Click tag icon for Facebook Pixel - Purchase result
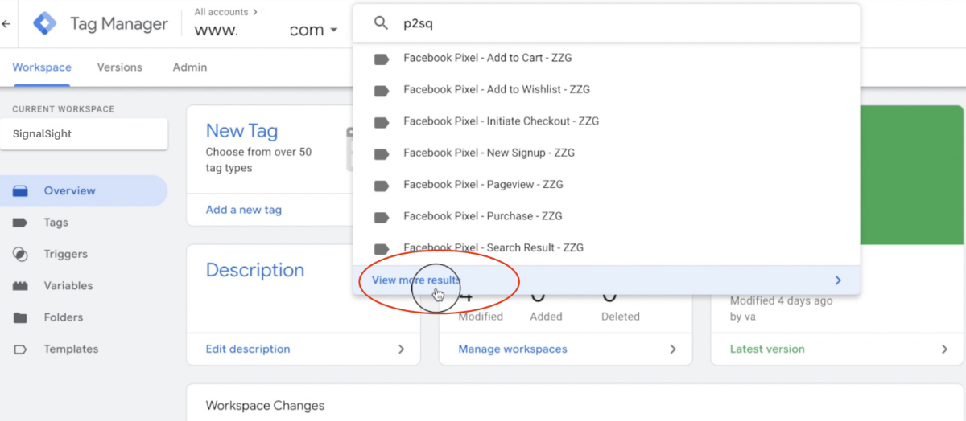 (382, 217)
